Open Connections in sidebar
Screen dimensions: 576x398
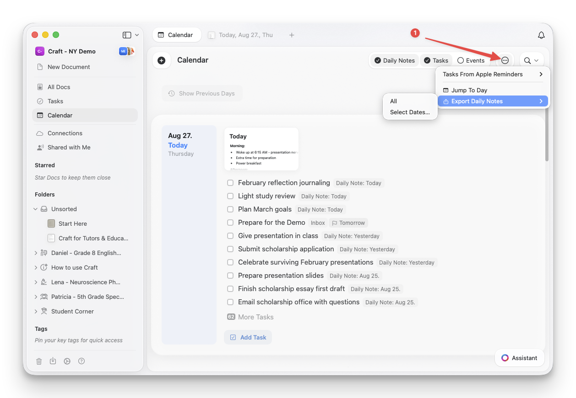pos(85,133)
